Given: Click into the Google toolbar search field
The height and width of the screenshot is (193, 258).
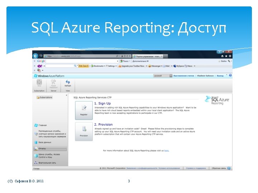Looking at the screenshot, I should click(x=81, y=61).
